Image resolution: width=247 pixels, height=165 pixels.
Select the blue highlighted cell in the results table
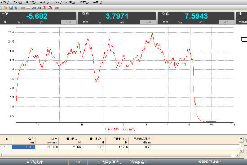[23, 147]
